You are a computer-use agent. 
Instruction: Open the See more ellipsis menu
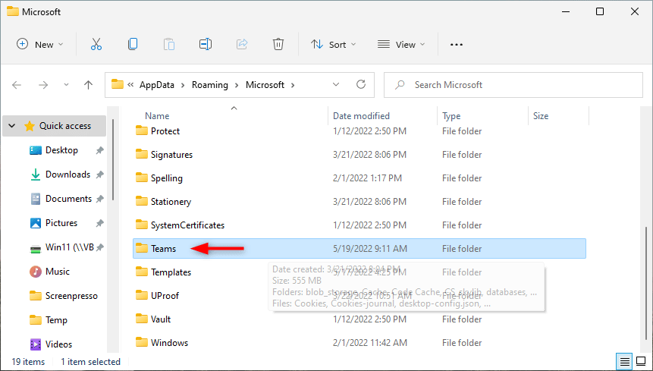click(457, 45)
